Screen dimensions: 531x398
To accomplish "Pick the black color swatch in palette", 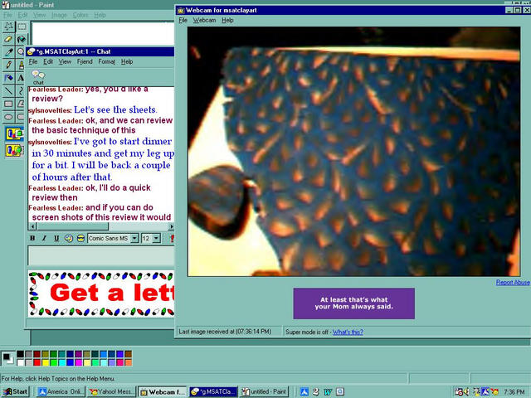I will tap(20, 354).
